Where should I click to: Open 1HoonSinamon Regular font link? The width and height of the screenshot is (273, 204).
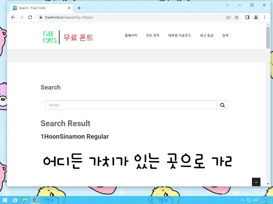pos(75,137)
